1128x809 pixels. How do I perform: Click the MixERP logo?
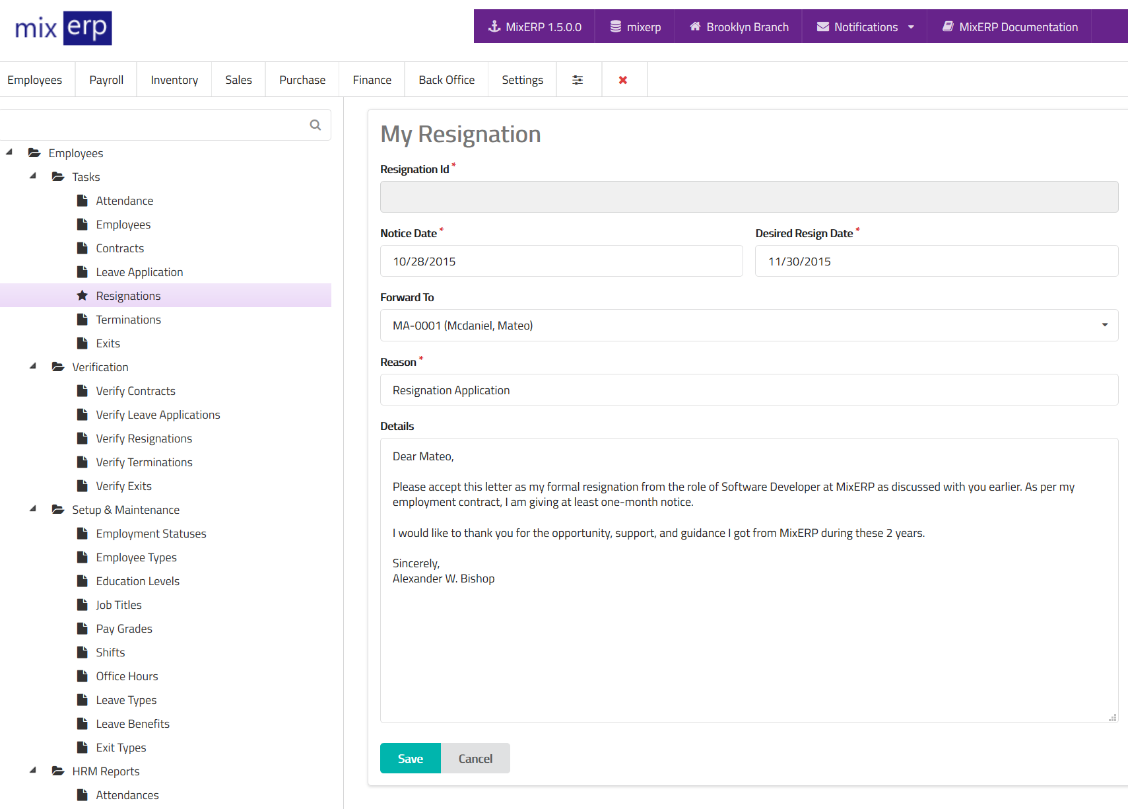click(63, 28)
